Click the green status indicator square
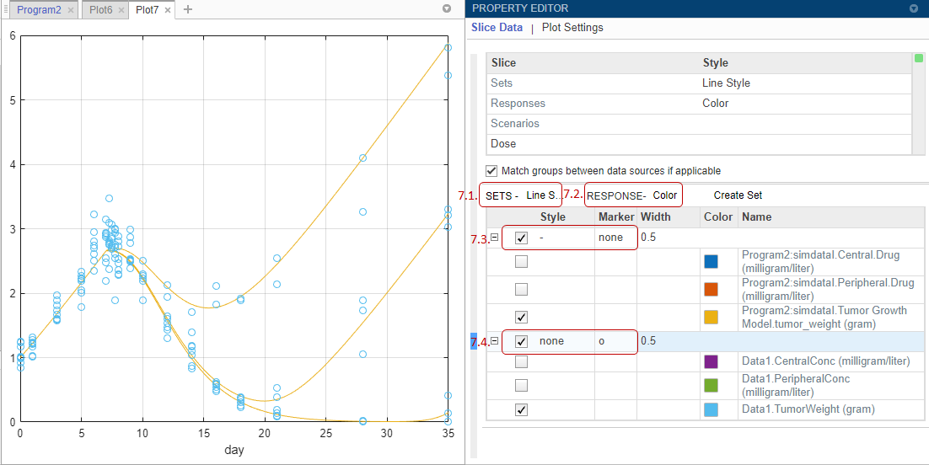Image resolution: width=929 pixels, height=465 pixels. click(x=918, y=58)
